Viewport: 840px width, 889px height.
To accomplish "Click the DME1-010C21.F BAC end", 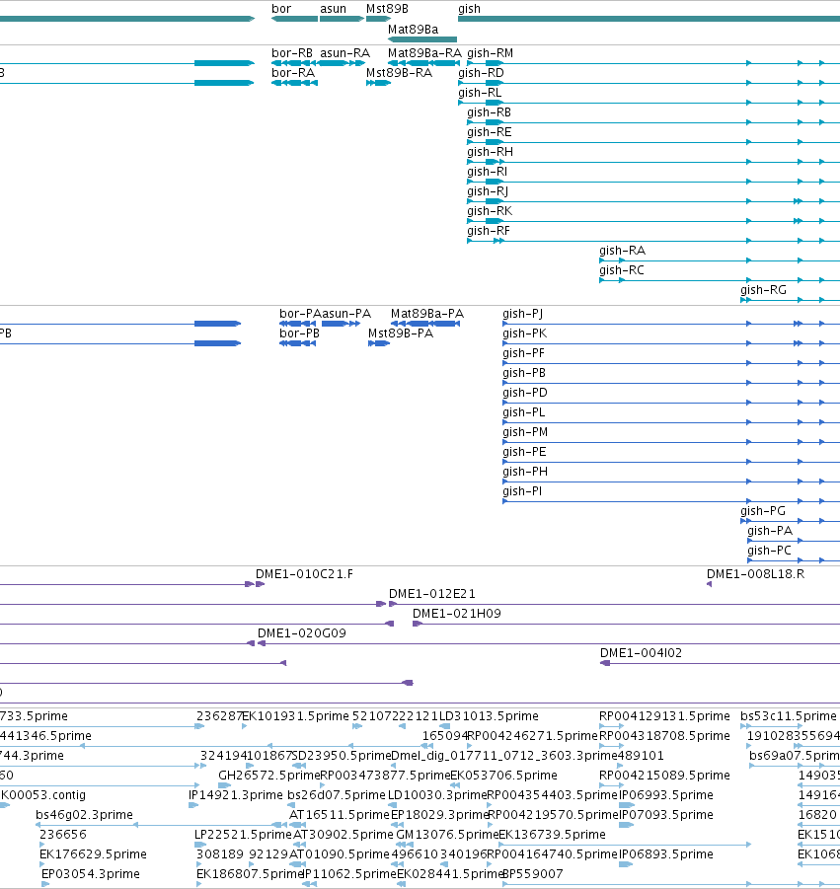I will (305, 574).
